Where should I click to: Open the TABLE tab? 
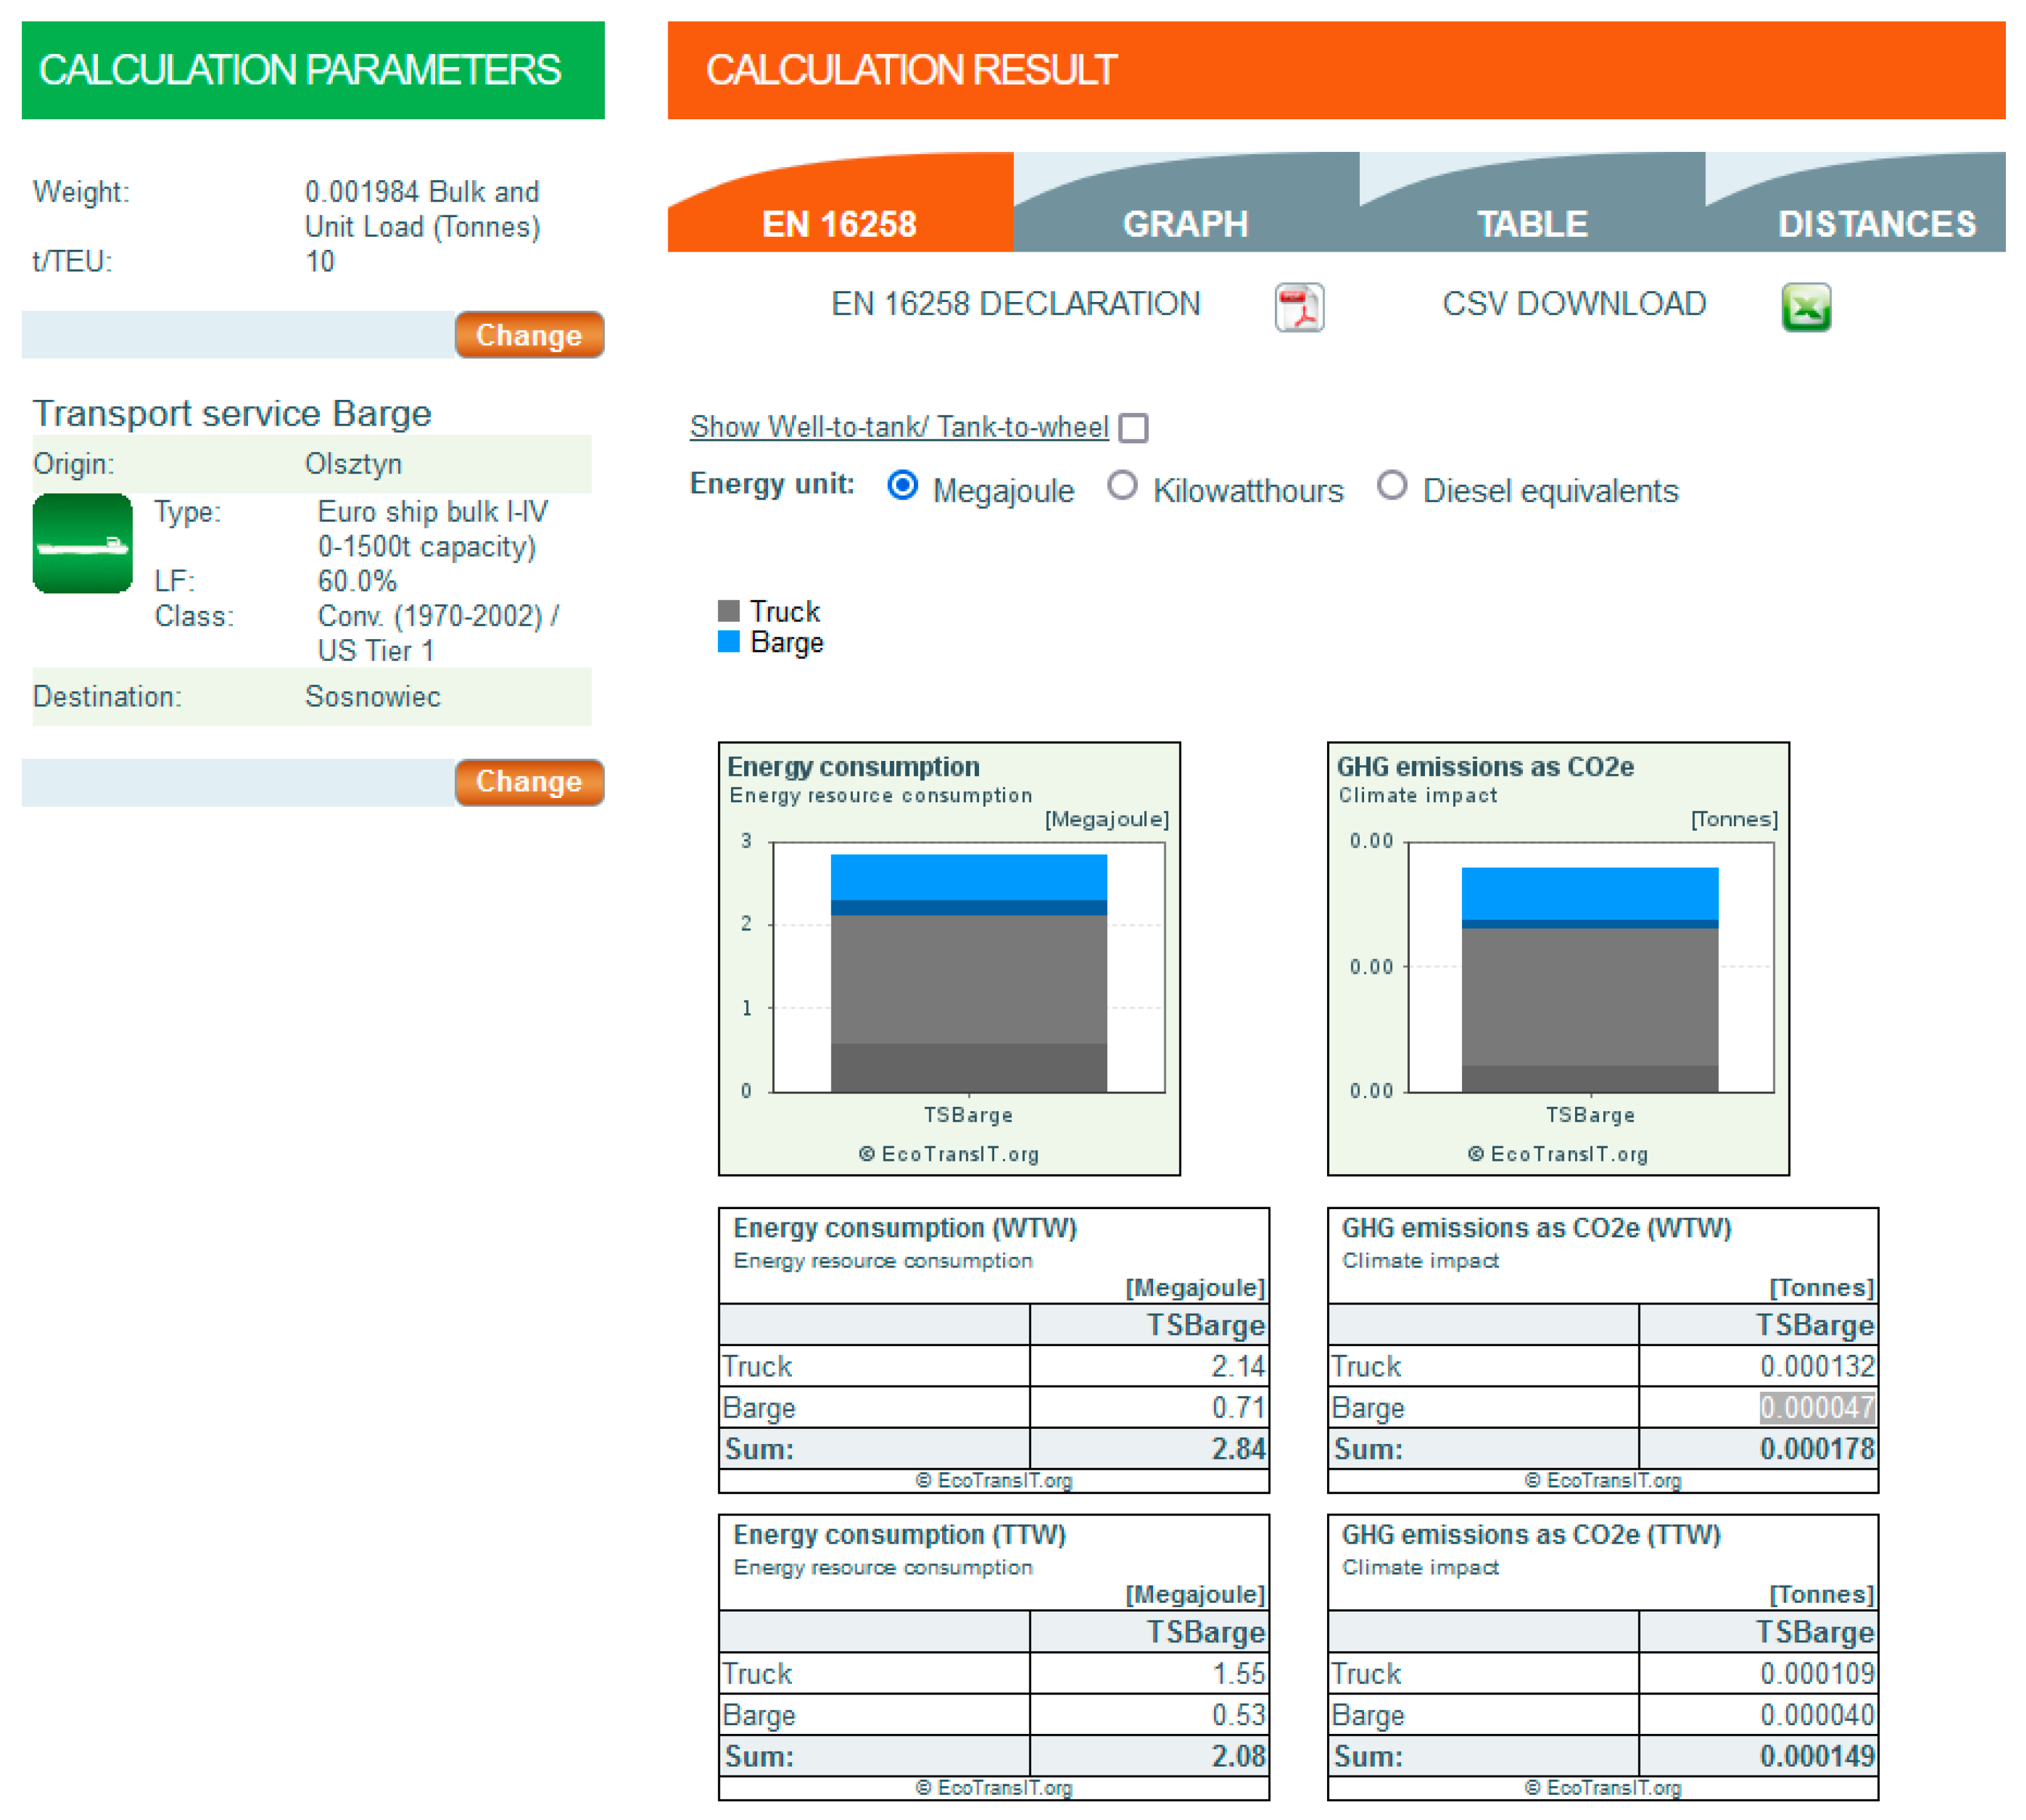pos(1532,203)
